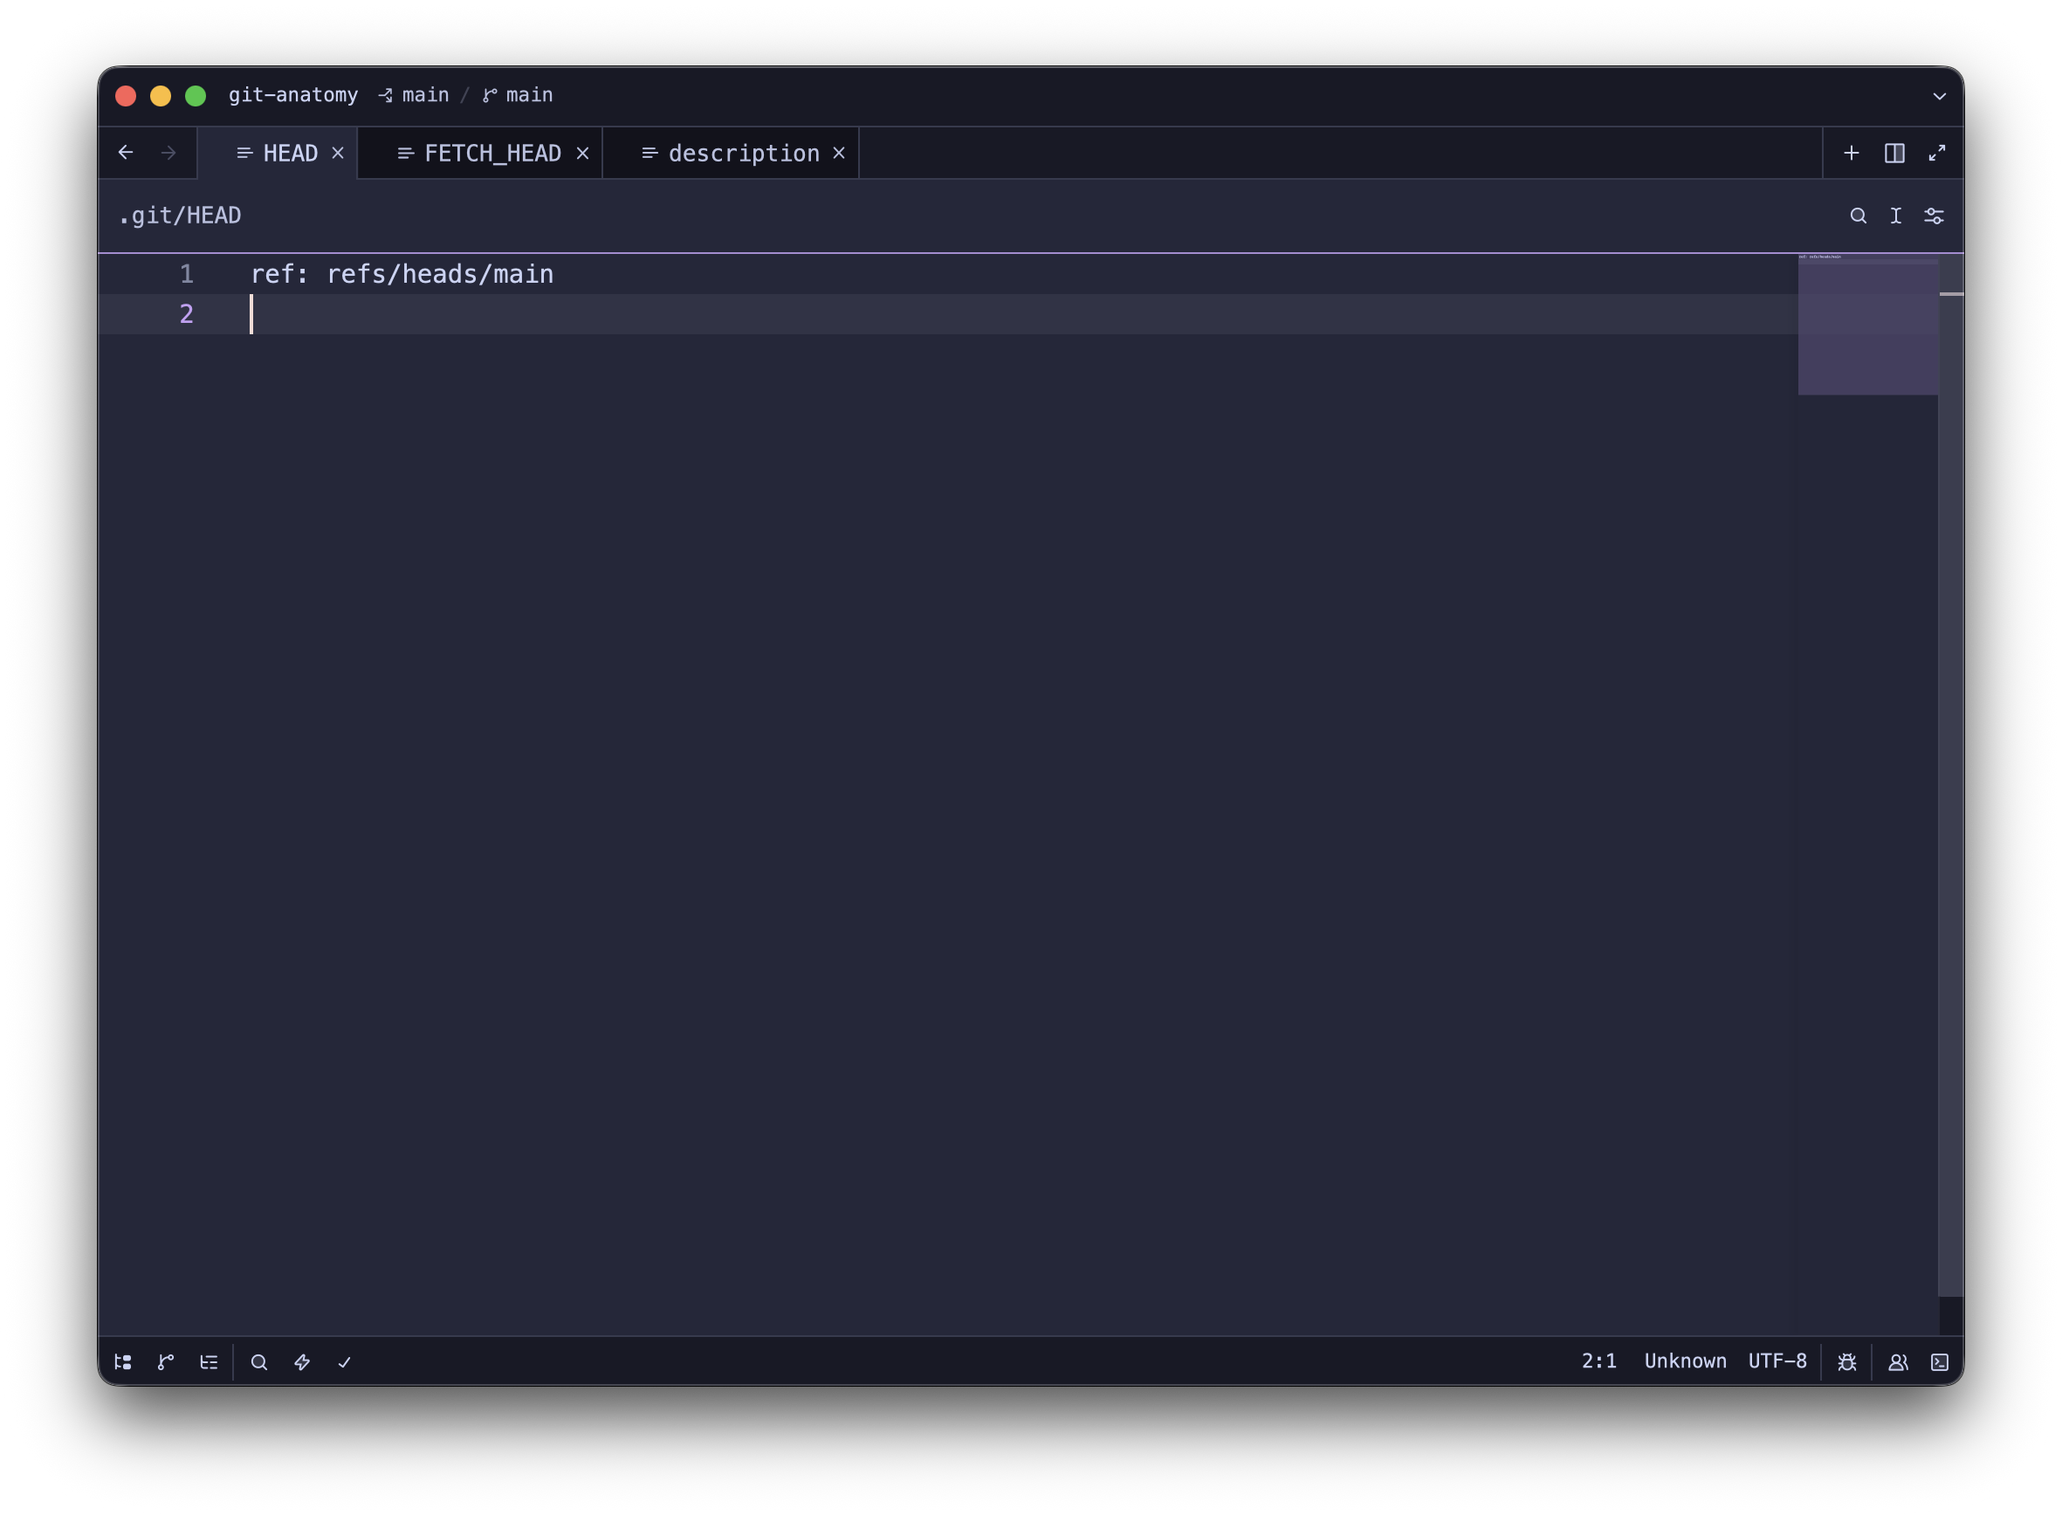Toggle buffer search in editor toolbar
Image resolution: width=2062 pixels, height=1515 pixels.
(x=1859, y=216)
